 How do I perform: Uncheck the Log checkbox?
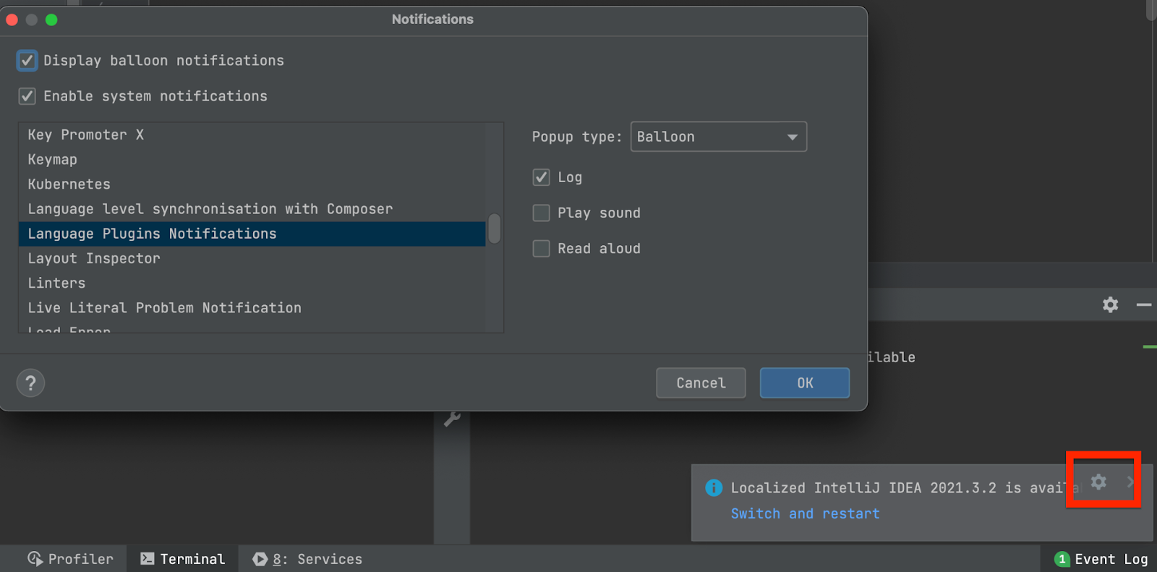coord(541,177)
